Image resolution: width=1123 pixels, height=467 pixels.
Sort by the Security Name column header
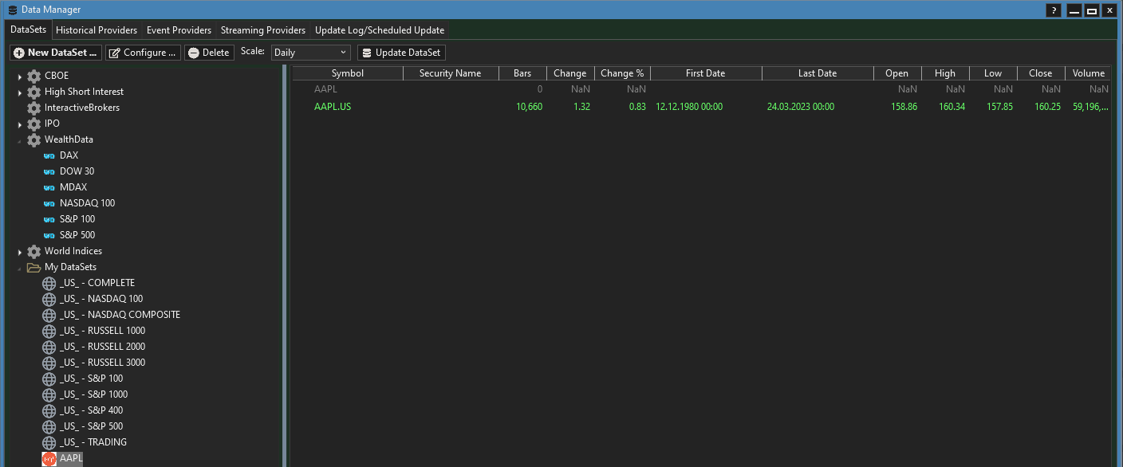(451, 73)
